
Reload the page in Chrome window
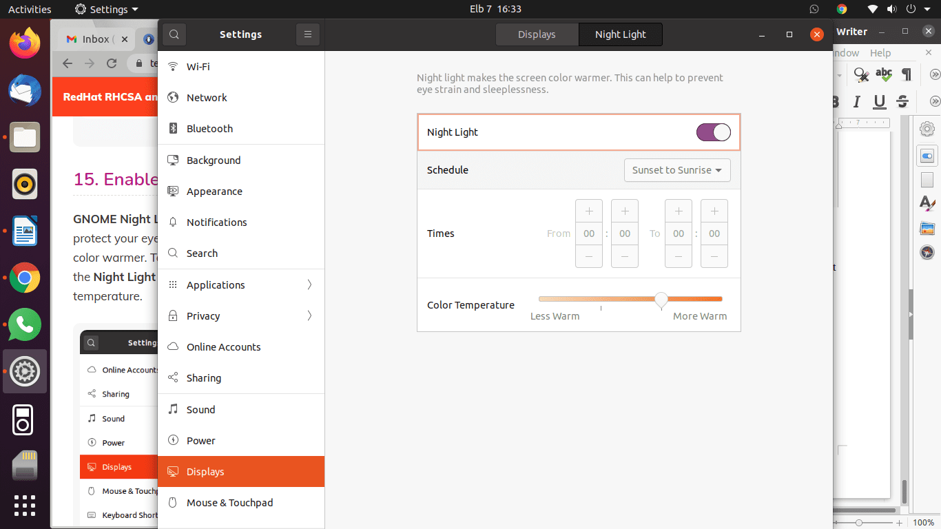click(112, 63)
